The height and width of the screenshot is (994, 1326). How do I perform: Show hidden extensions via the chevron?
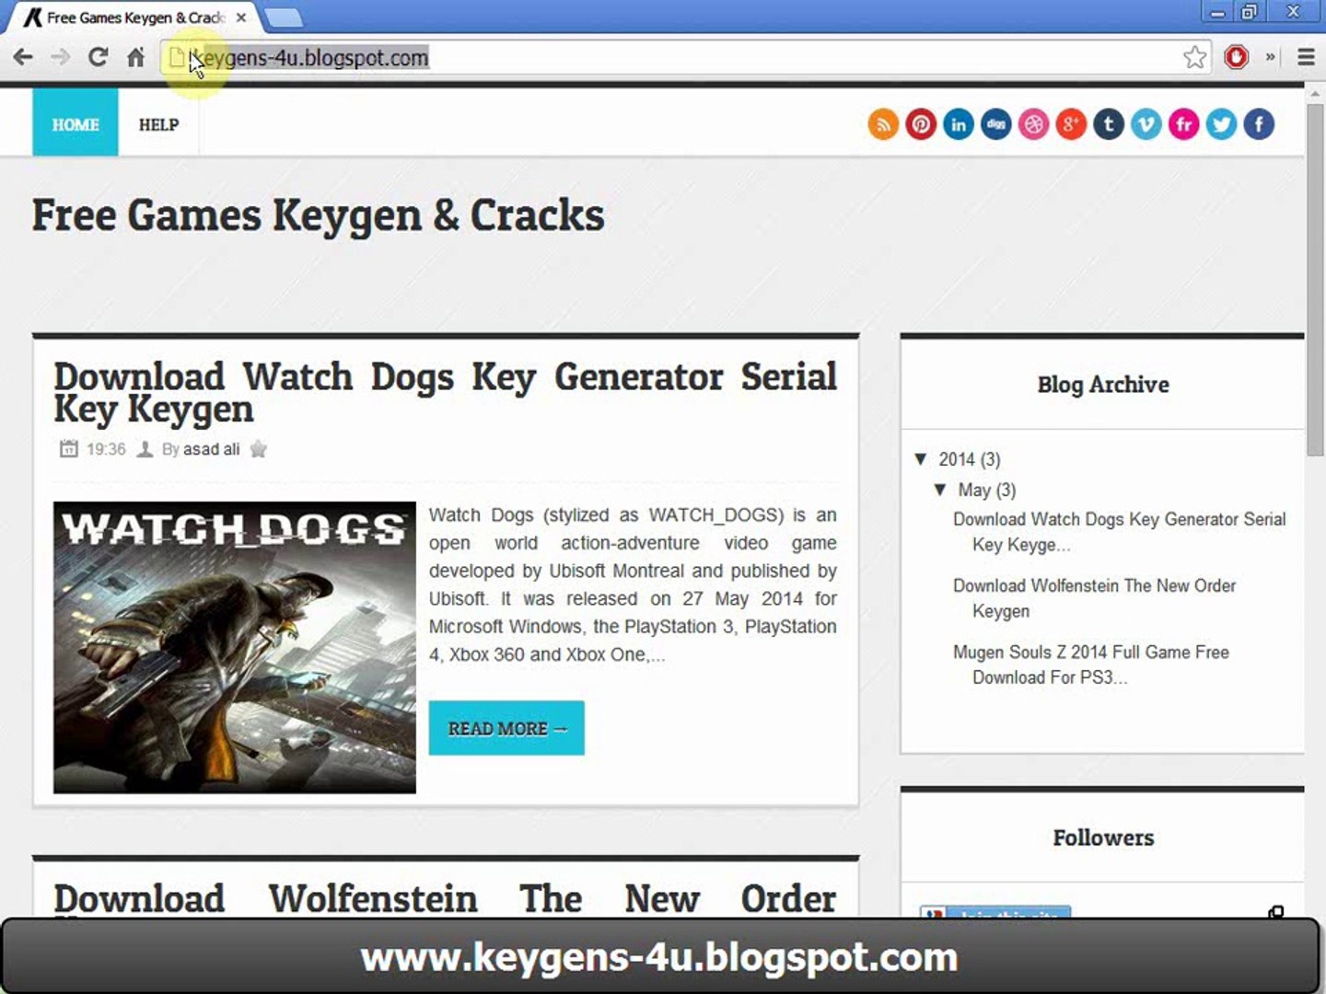(1271, 57)
